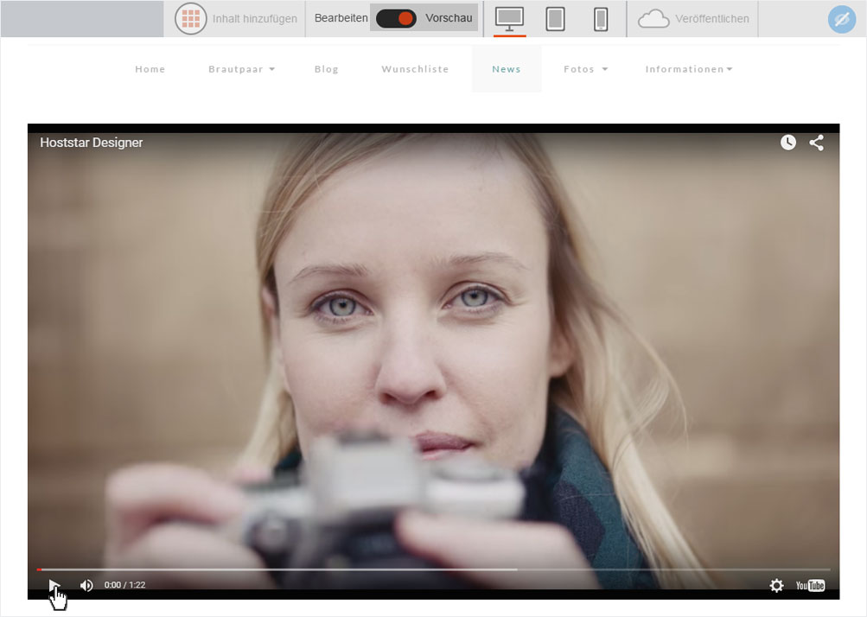
Task: Mute the video volume
Action: tap(86, 585)
